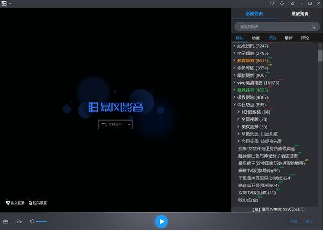Open the 绝命后卫师(张桐)(04) entry
This screenshot has height=232, width=324.
[x=258, y=185]
